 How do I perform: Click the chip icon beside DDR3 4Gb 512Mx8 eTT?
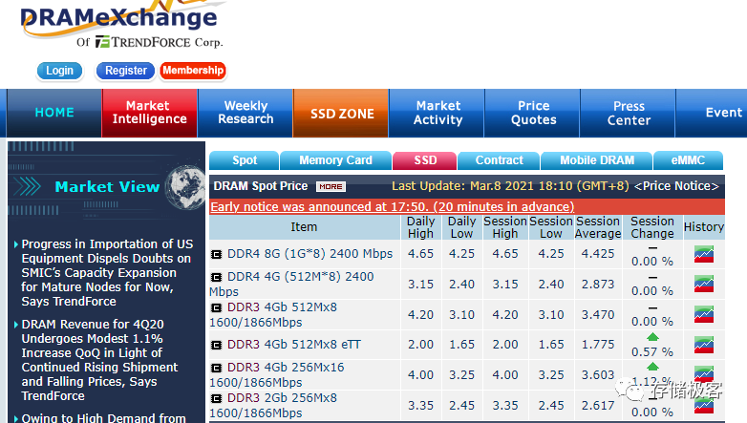coord(216,345)
